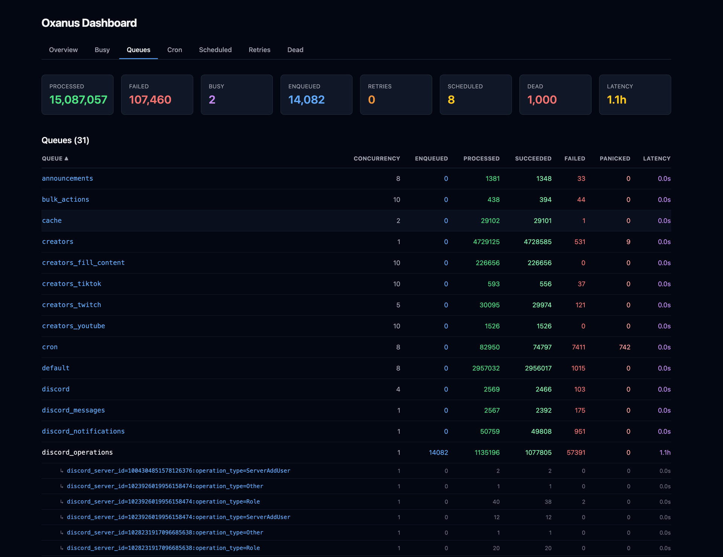This screenshot has width=723, height=557.
Task: Inspect the cache queue details
Action: pos(52,221)
